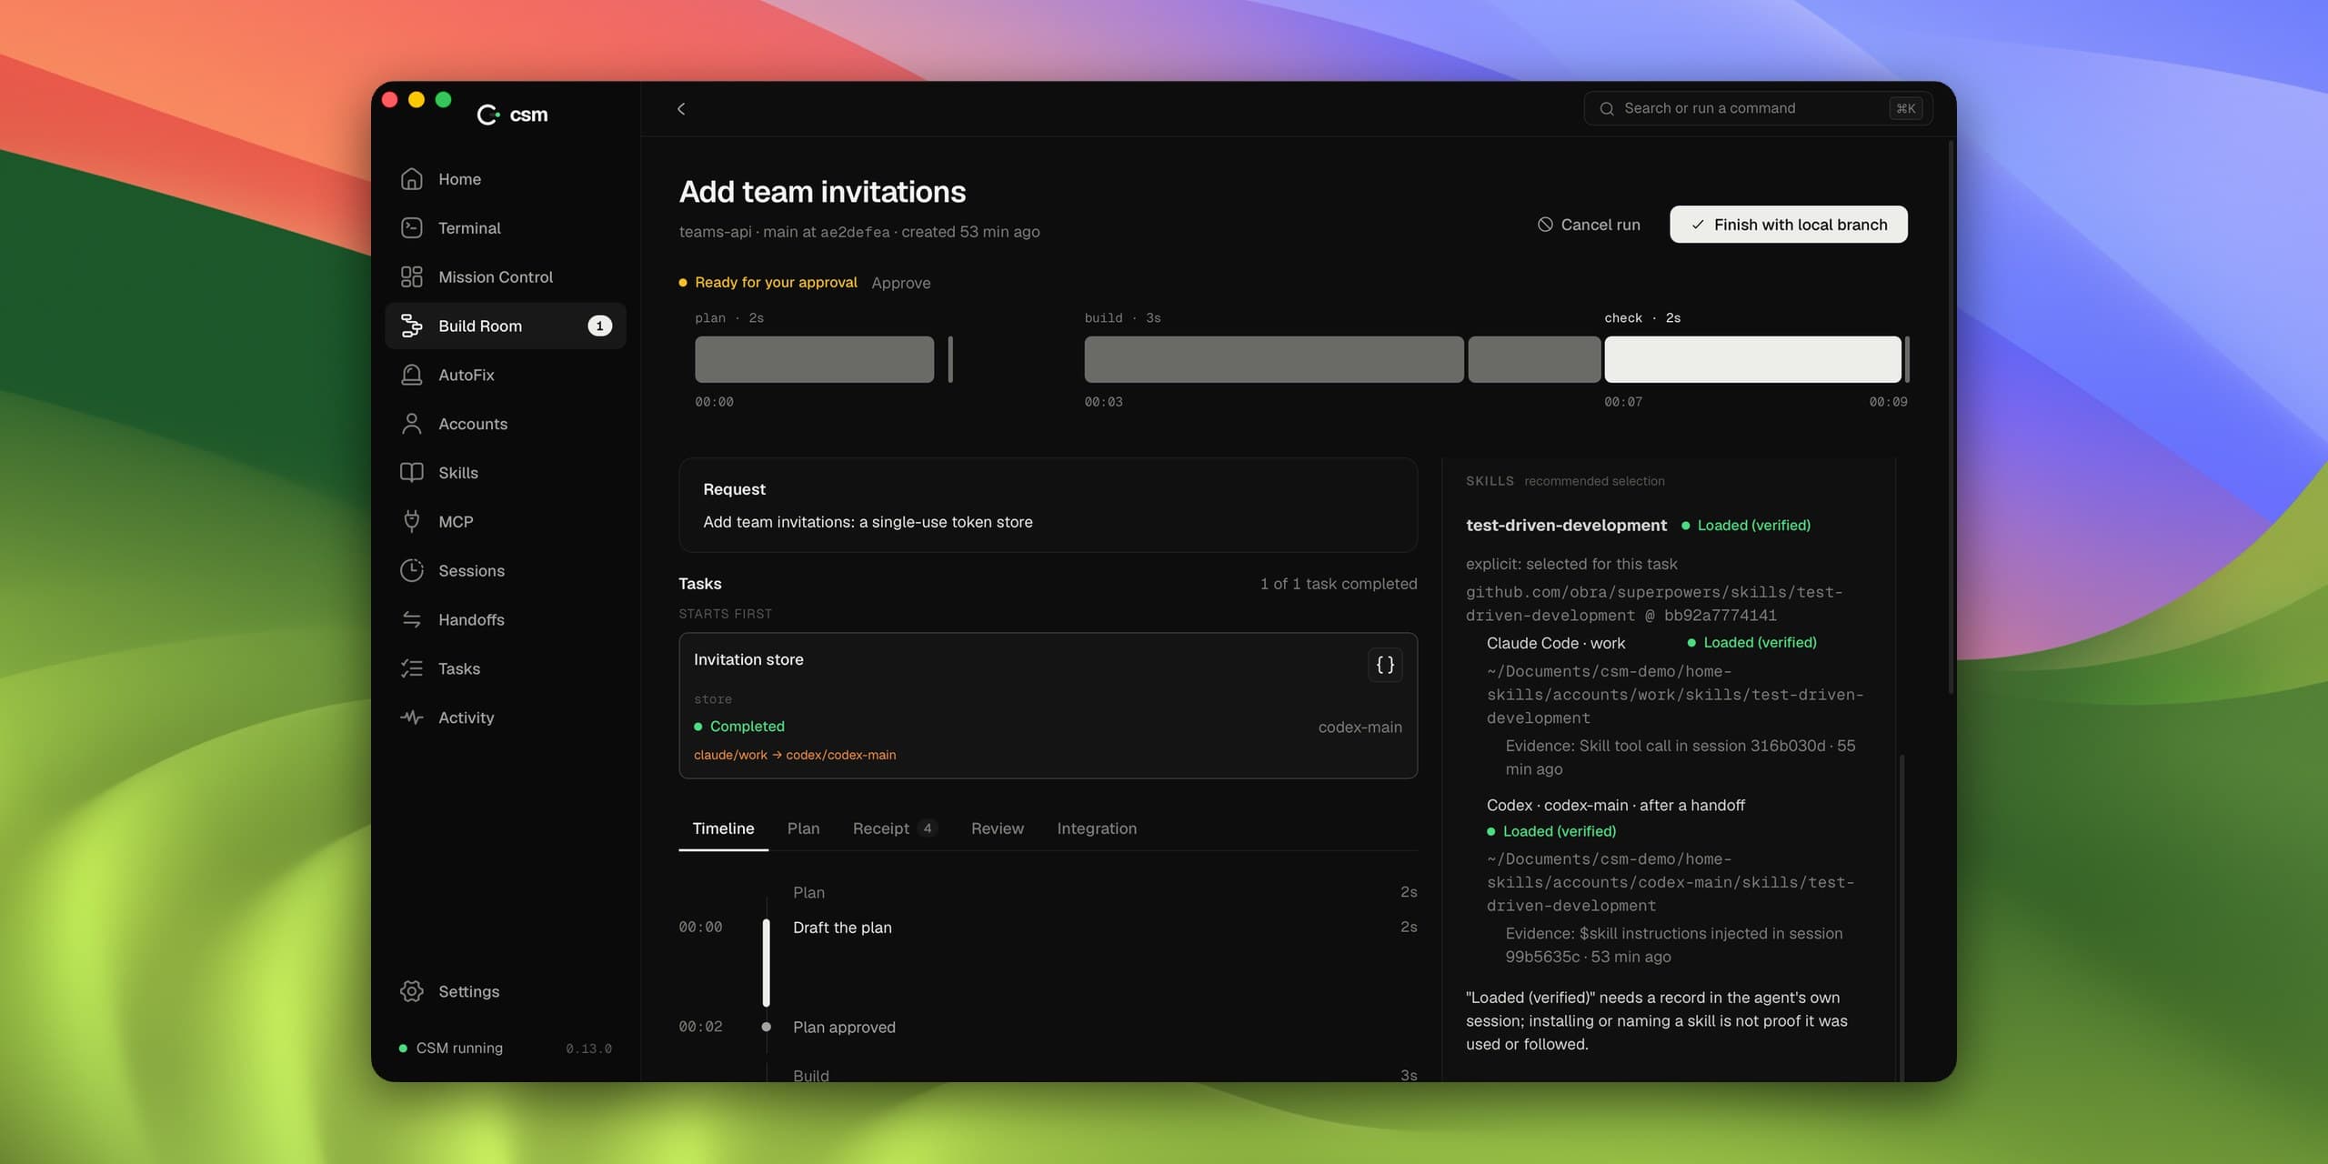Click the white check phase progress bar

click(x=1752, y=359)
